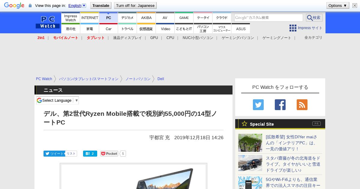Click the Pocket save button

[x=109, y=154]
